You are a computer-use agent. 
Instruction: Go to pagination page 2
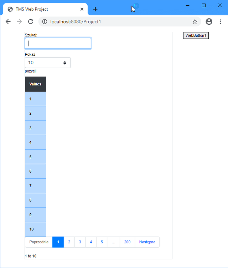tap(69, 242)
